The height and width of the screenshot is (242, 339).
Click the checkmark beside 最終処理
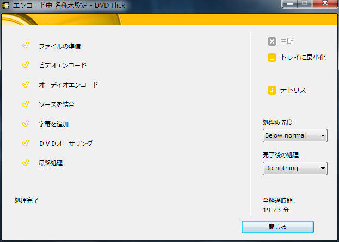[x=26, y=163]
